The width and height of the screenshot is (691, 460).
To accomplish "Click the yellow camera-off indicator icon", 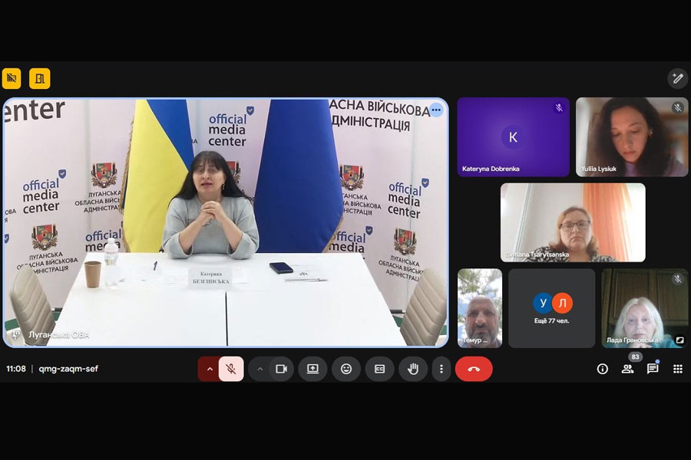I will click(12, 78).
